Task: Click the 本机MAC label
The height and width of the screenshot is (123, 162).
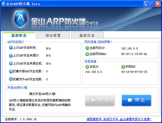Action: click(x=131, y=67)
